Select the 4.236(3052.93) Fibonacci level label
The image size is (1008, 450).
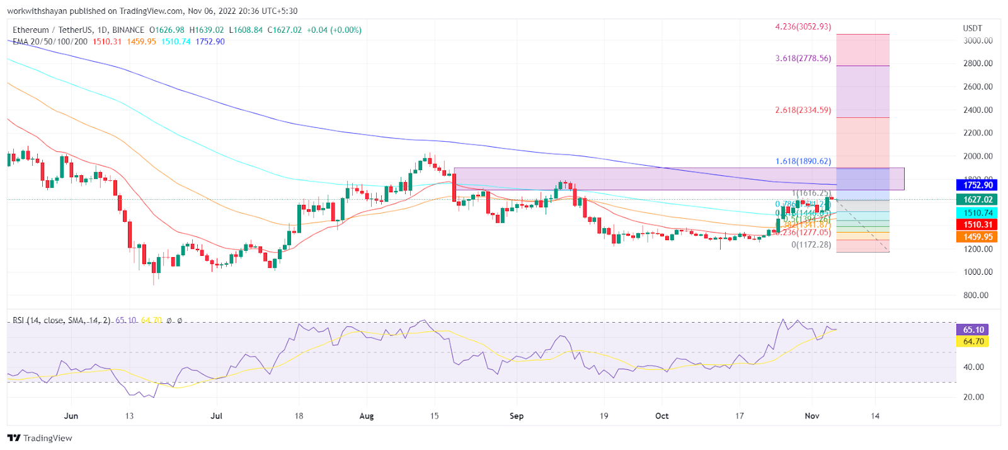pos(803,27)
